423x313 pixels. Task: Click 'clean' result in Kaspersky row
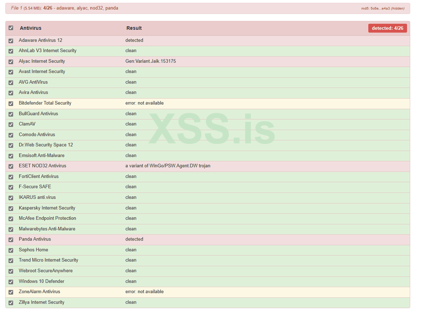(131, 208)
